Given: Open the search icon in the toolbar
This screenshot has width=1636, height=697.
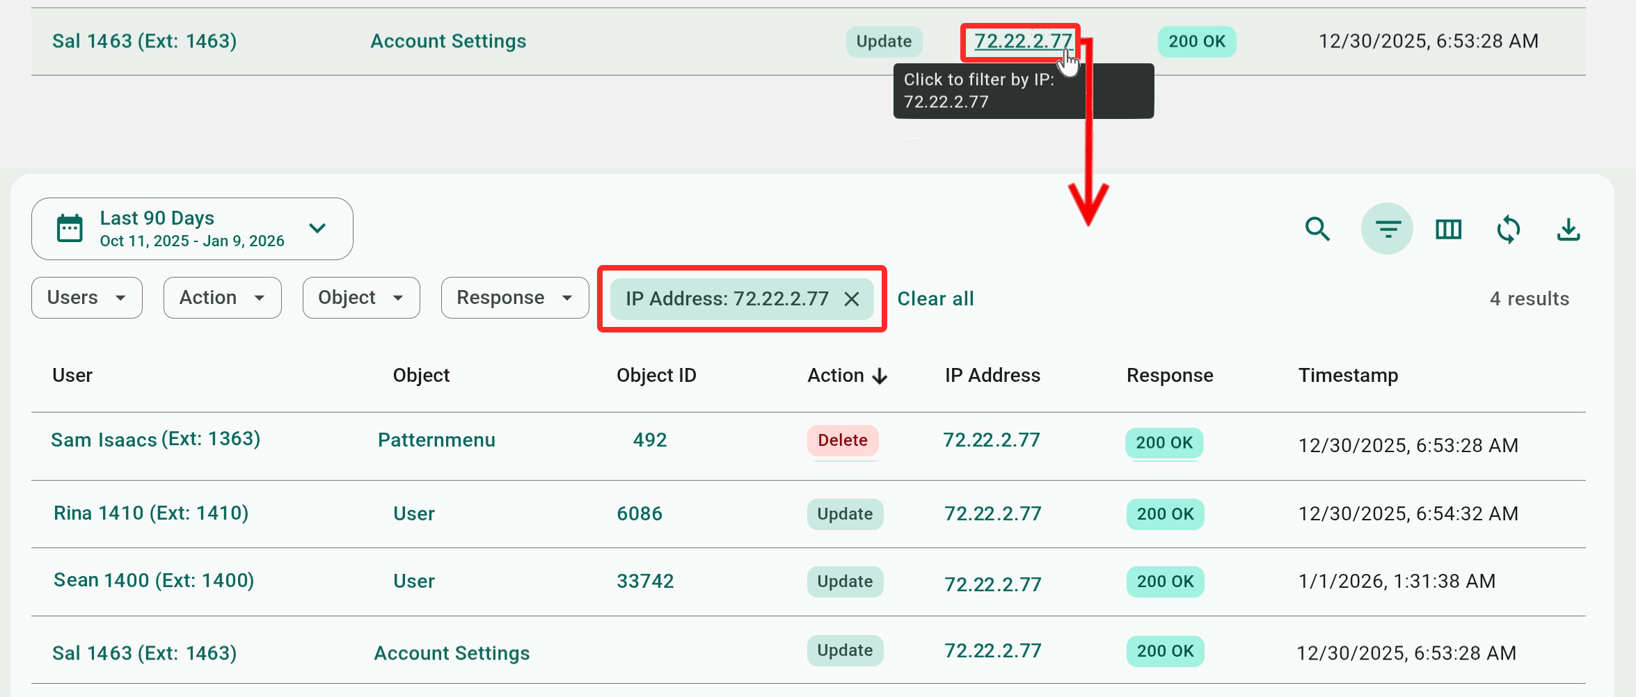Looking at the screenshot, I should pyautogui.click(x=1317, y=229).
